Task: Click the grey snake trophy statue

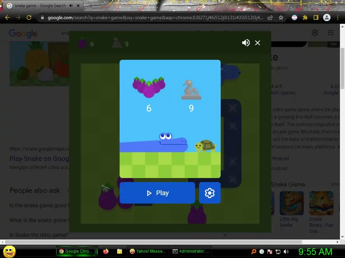Action: coord(191,90)
